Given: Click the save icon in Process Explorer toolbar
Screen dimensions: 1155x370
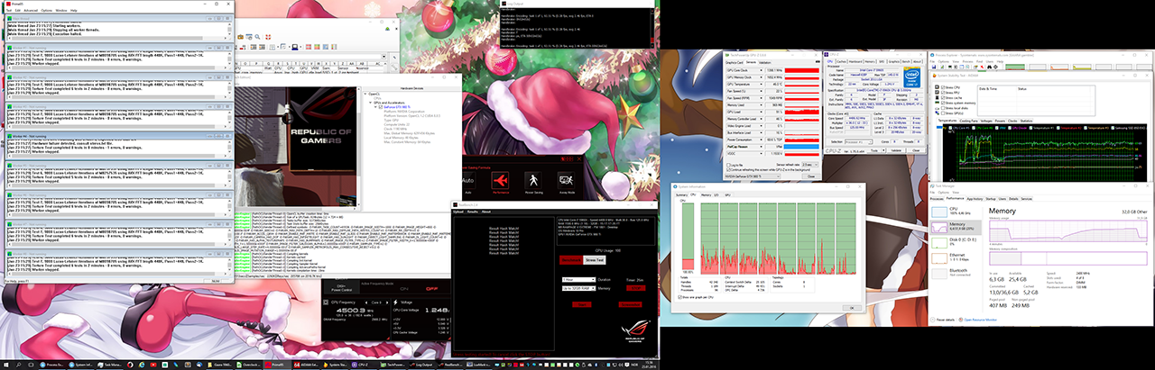Looking at the screenshot, I should tap(934, 67).
